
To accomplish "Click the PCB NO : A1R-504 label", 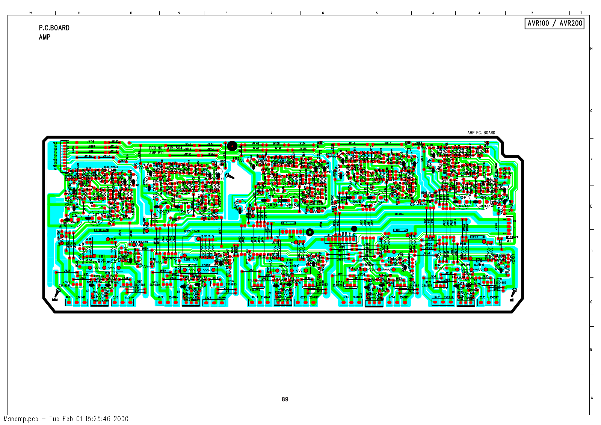I will tap(166, 148).
